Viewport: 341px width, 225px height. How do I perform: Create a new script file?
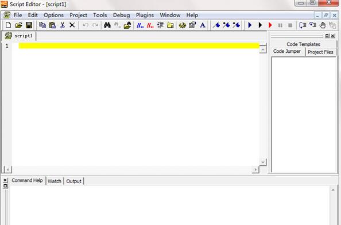[8, 25]
